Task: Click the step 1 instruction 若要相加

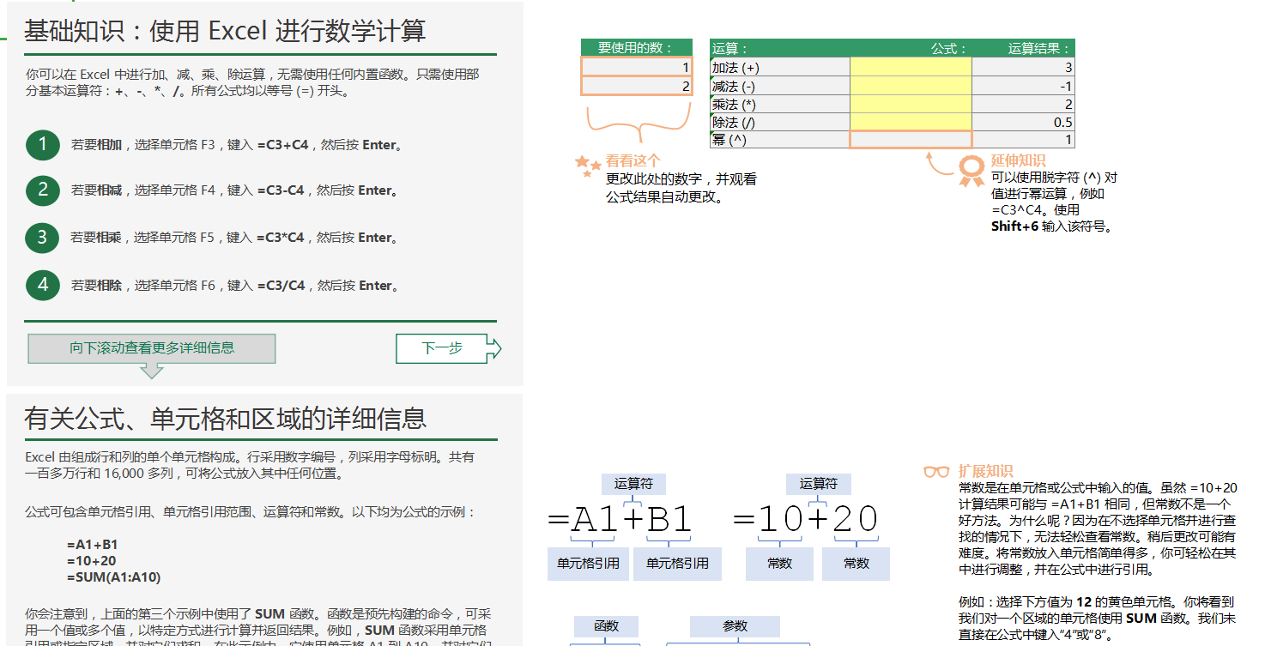Action: click(x=238, y=145)
